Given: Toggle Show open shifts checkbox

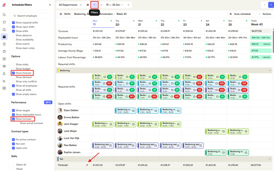Looking at the screenshot, I should (x=13, y=27).
